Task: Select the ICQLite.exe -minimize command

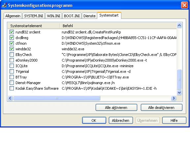Action: (98, 66)
